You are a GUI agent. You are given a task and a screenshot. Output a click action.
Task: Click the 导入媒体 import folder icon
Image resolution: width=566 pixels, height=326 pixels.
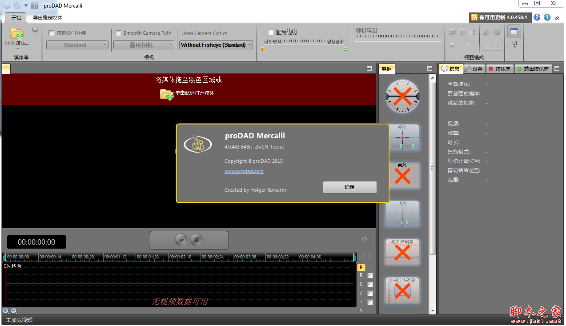[x=17, y=33]
